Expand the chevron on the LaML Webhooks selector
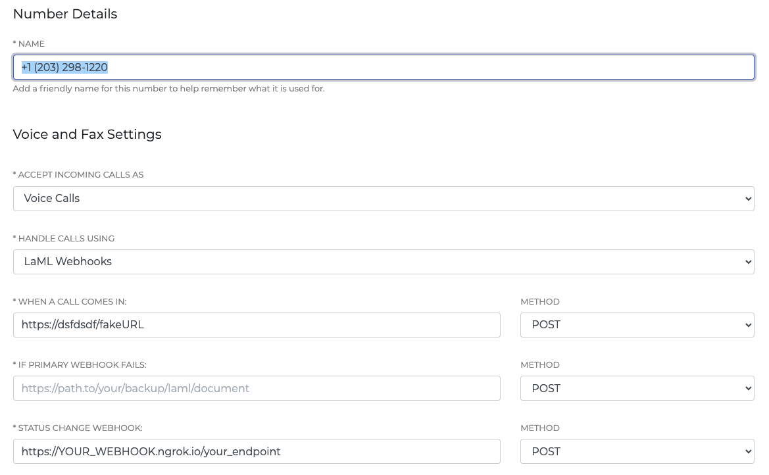 click(x=749, y=261)
